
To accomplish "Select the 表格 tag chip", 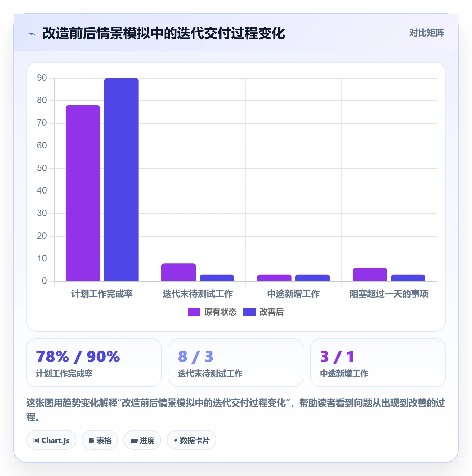I will click(x=100, y=440).
